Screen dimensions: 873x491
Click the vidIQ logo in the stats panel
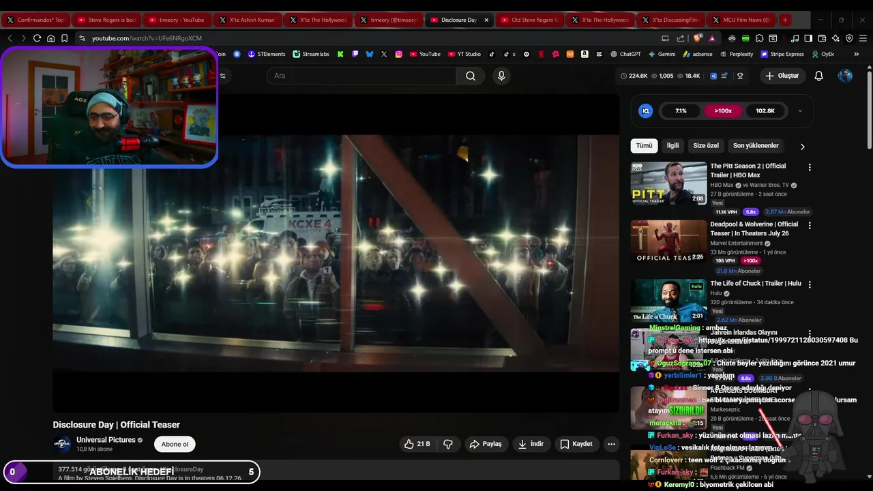pos(645,110)
